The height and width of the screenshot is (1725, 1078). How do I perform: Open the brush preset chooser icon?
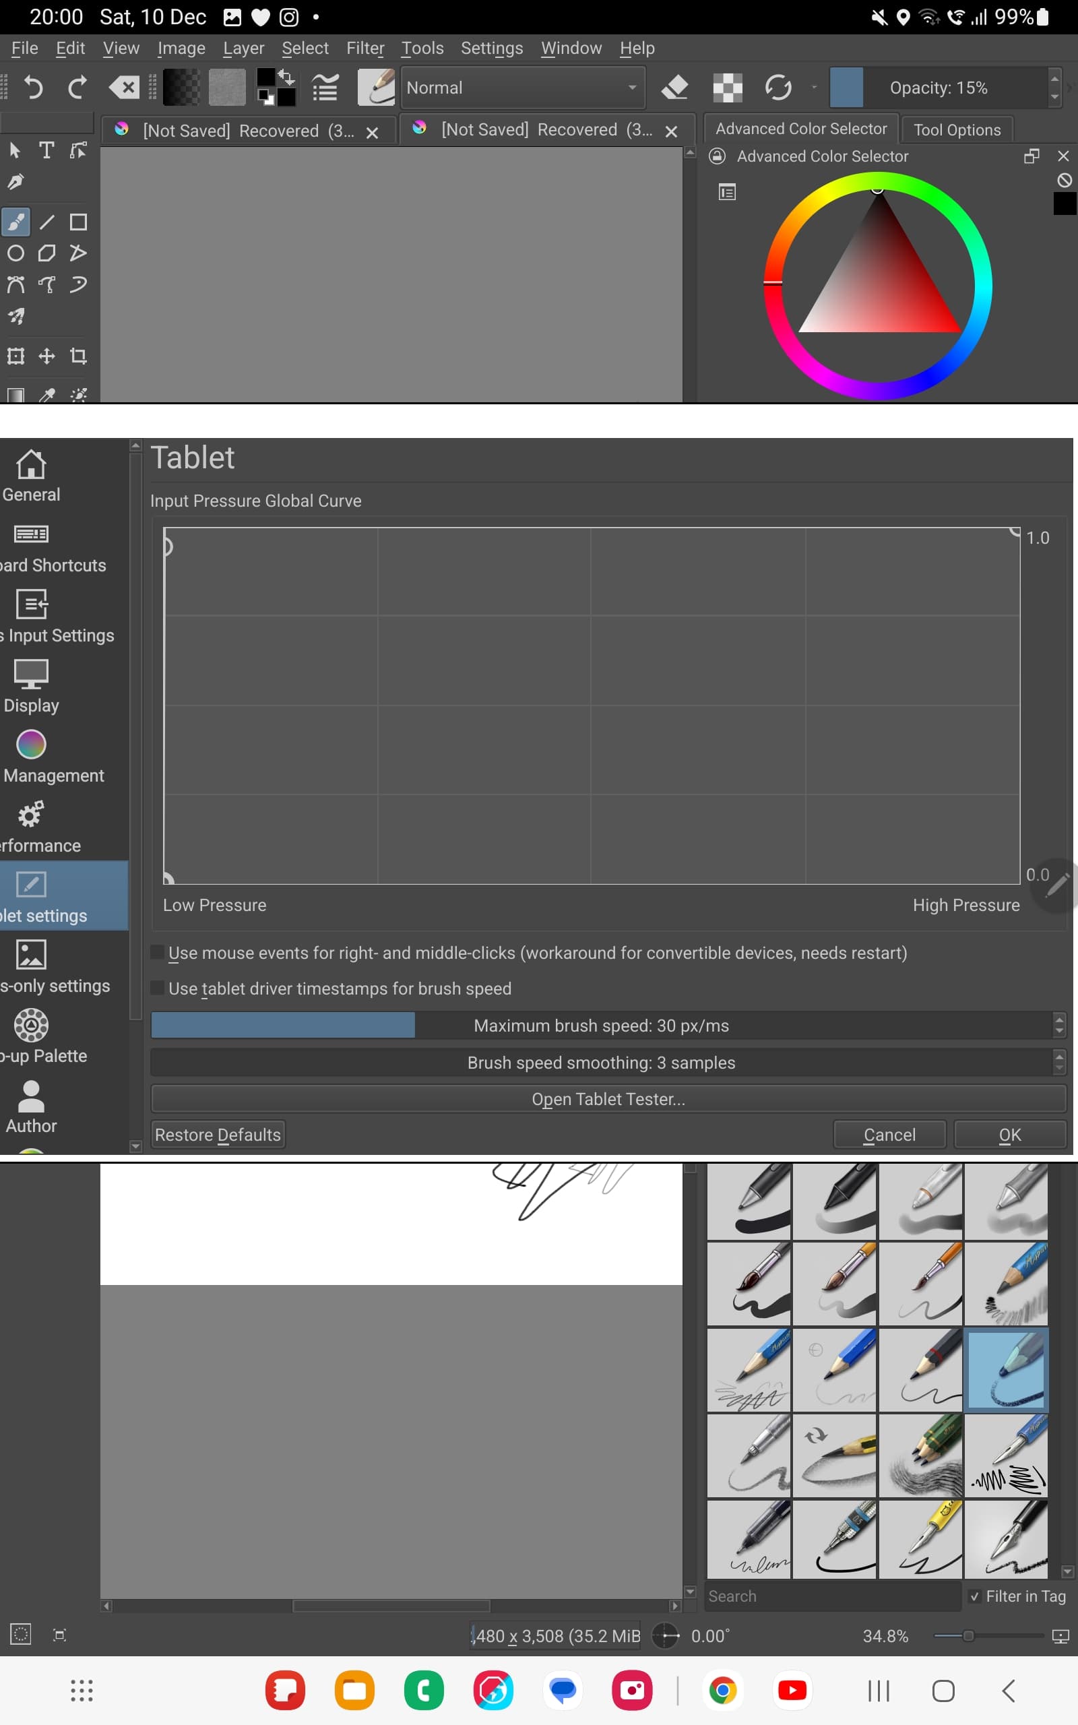(x=376, y=87)
